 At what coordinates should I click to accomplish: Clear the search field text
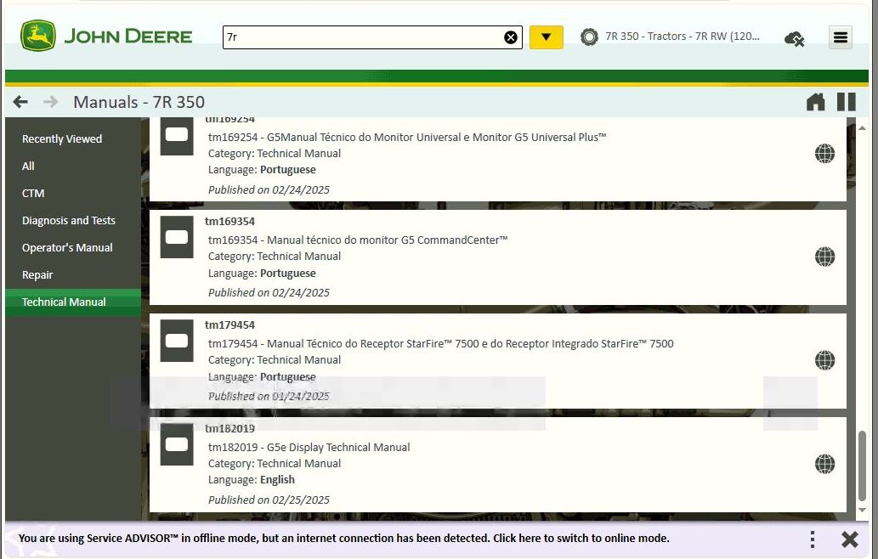(x=511, y=37)
